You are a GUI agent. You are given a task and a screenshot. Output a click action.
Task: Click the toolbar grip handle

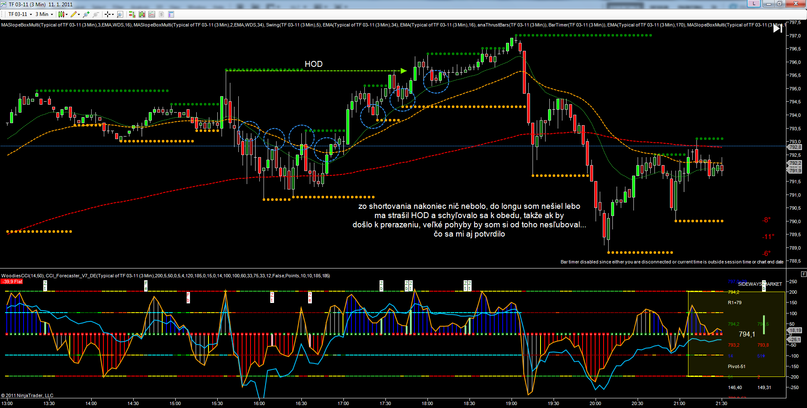click(x=3, y=14)
